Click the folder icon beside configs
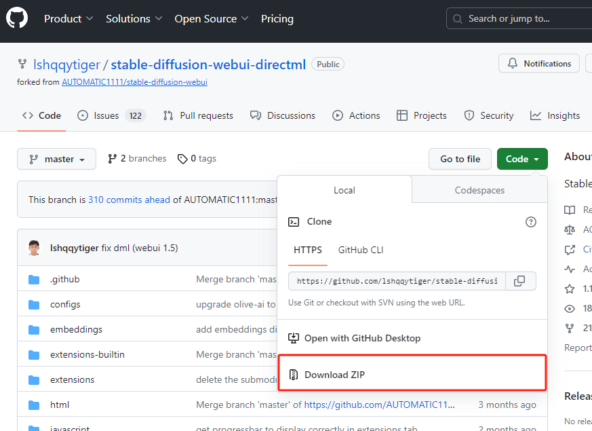This screenshot has height=431, width=592. coord(34,305)
